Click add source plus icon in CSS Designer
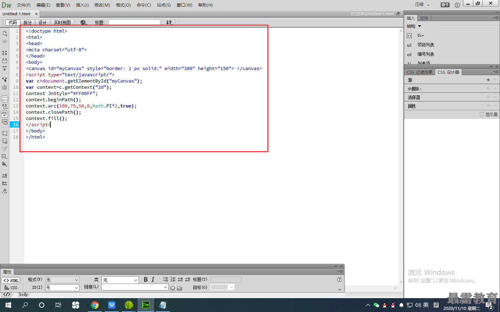The image size is (500, 312). [x=488, y=80]
